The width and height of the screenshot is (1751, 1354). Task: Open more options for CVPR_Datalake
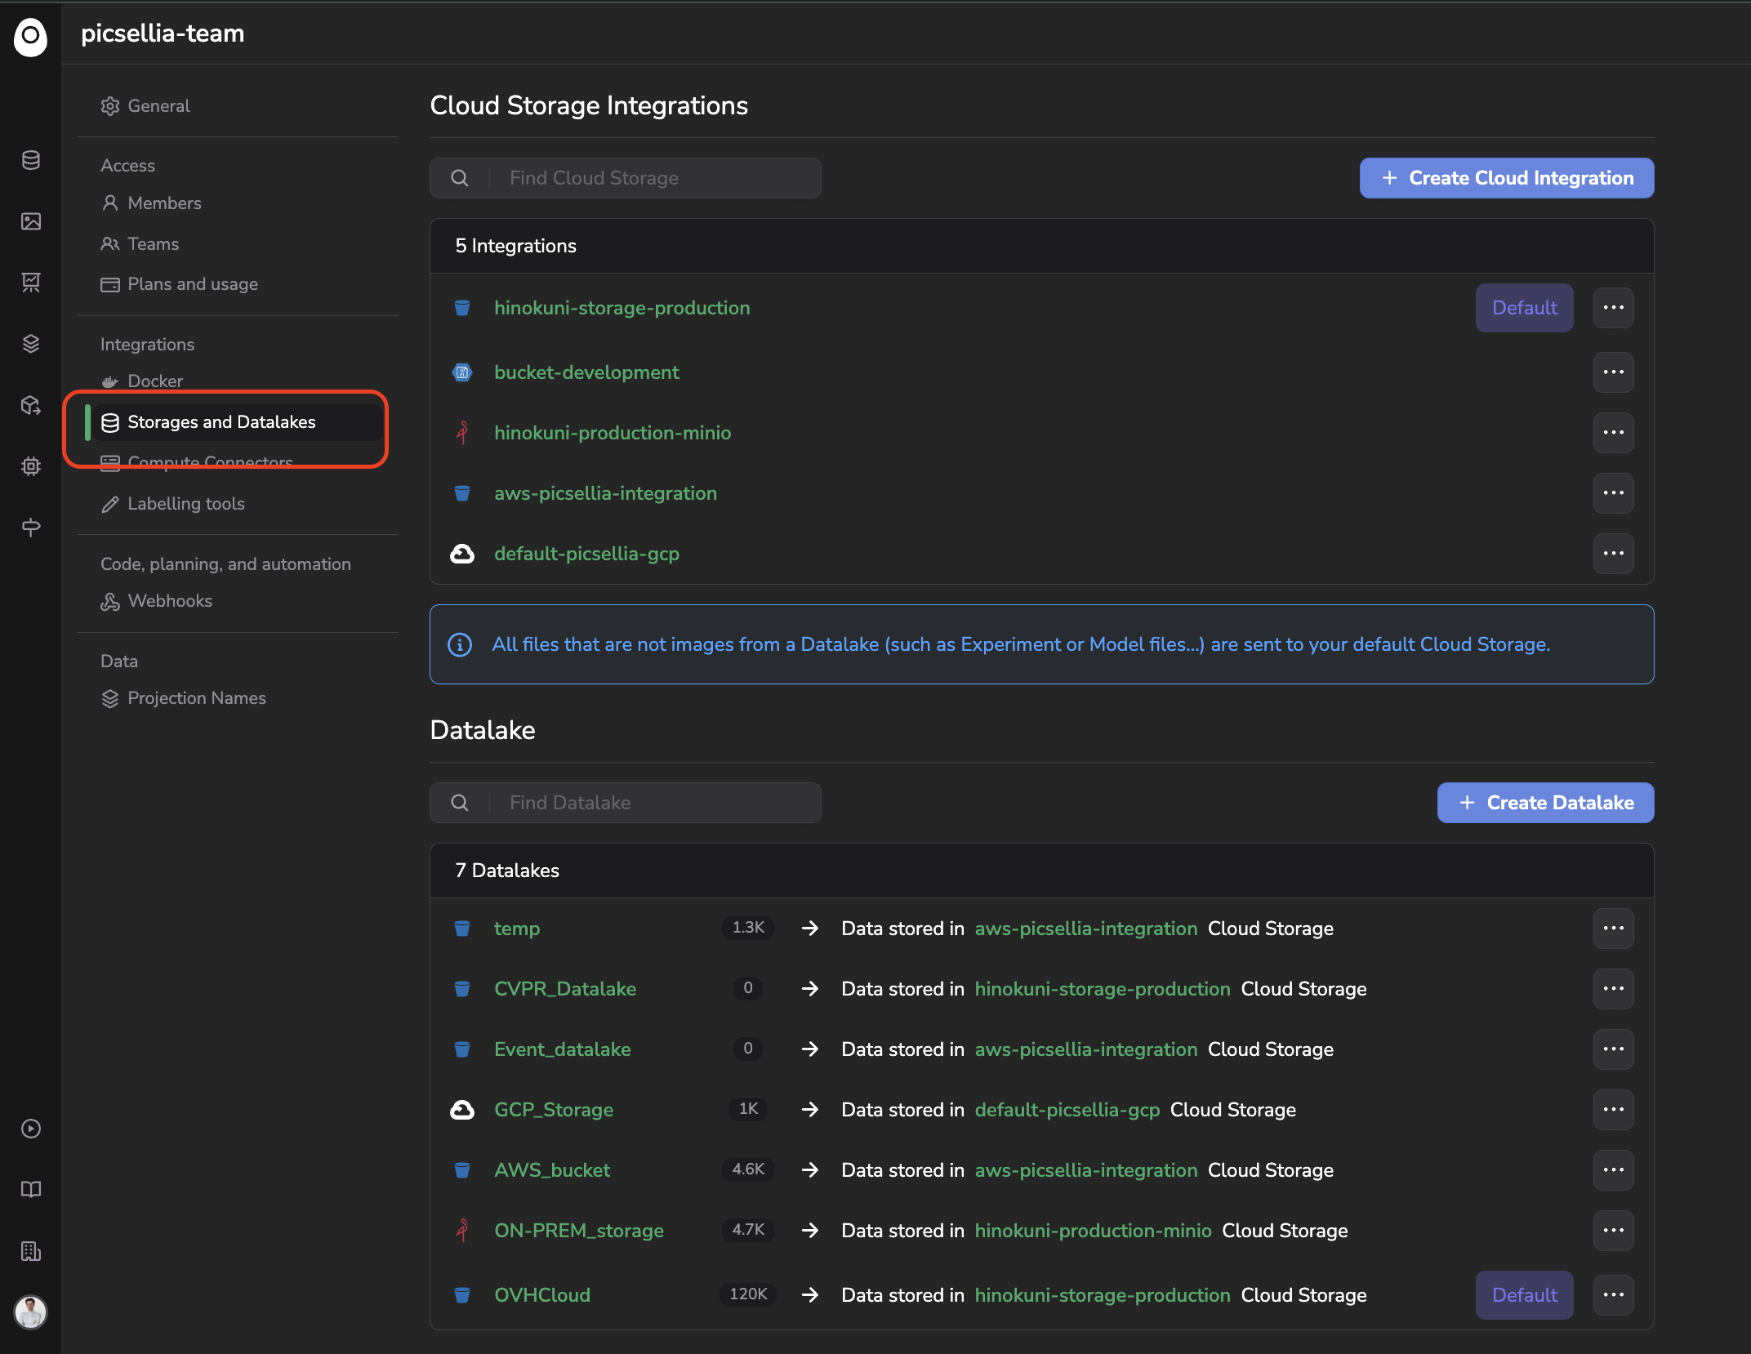point(1614,989)
